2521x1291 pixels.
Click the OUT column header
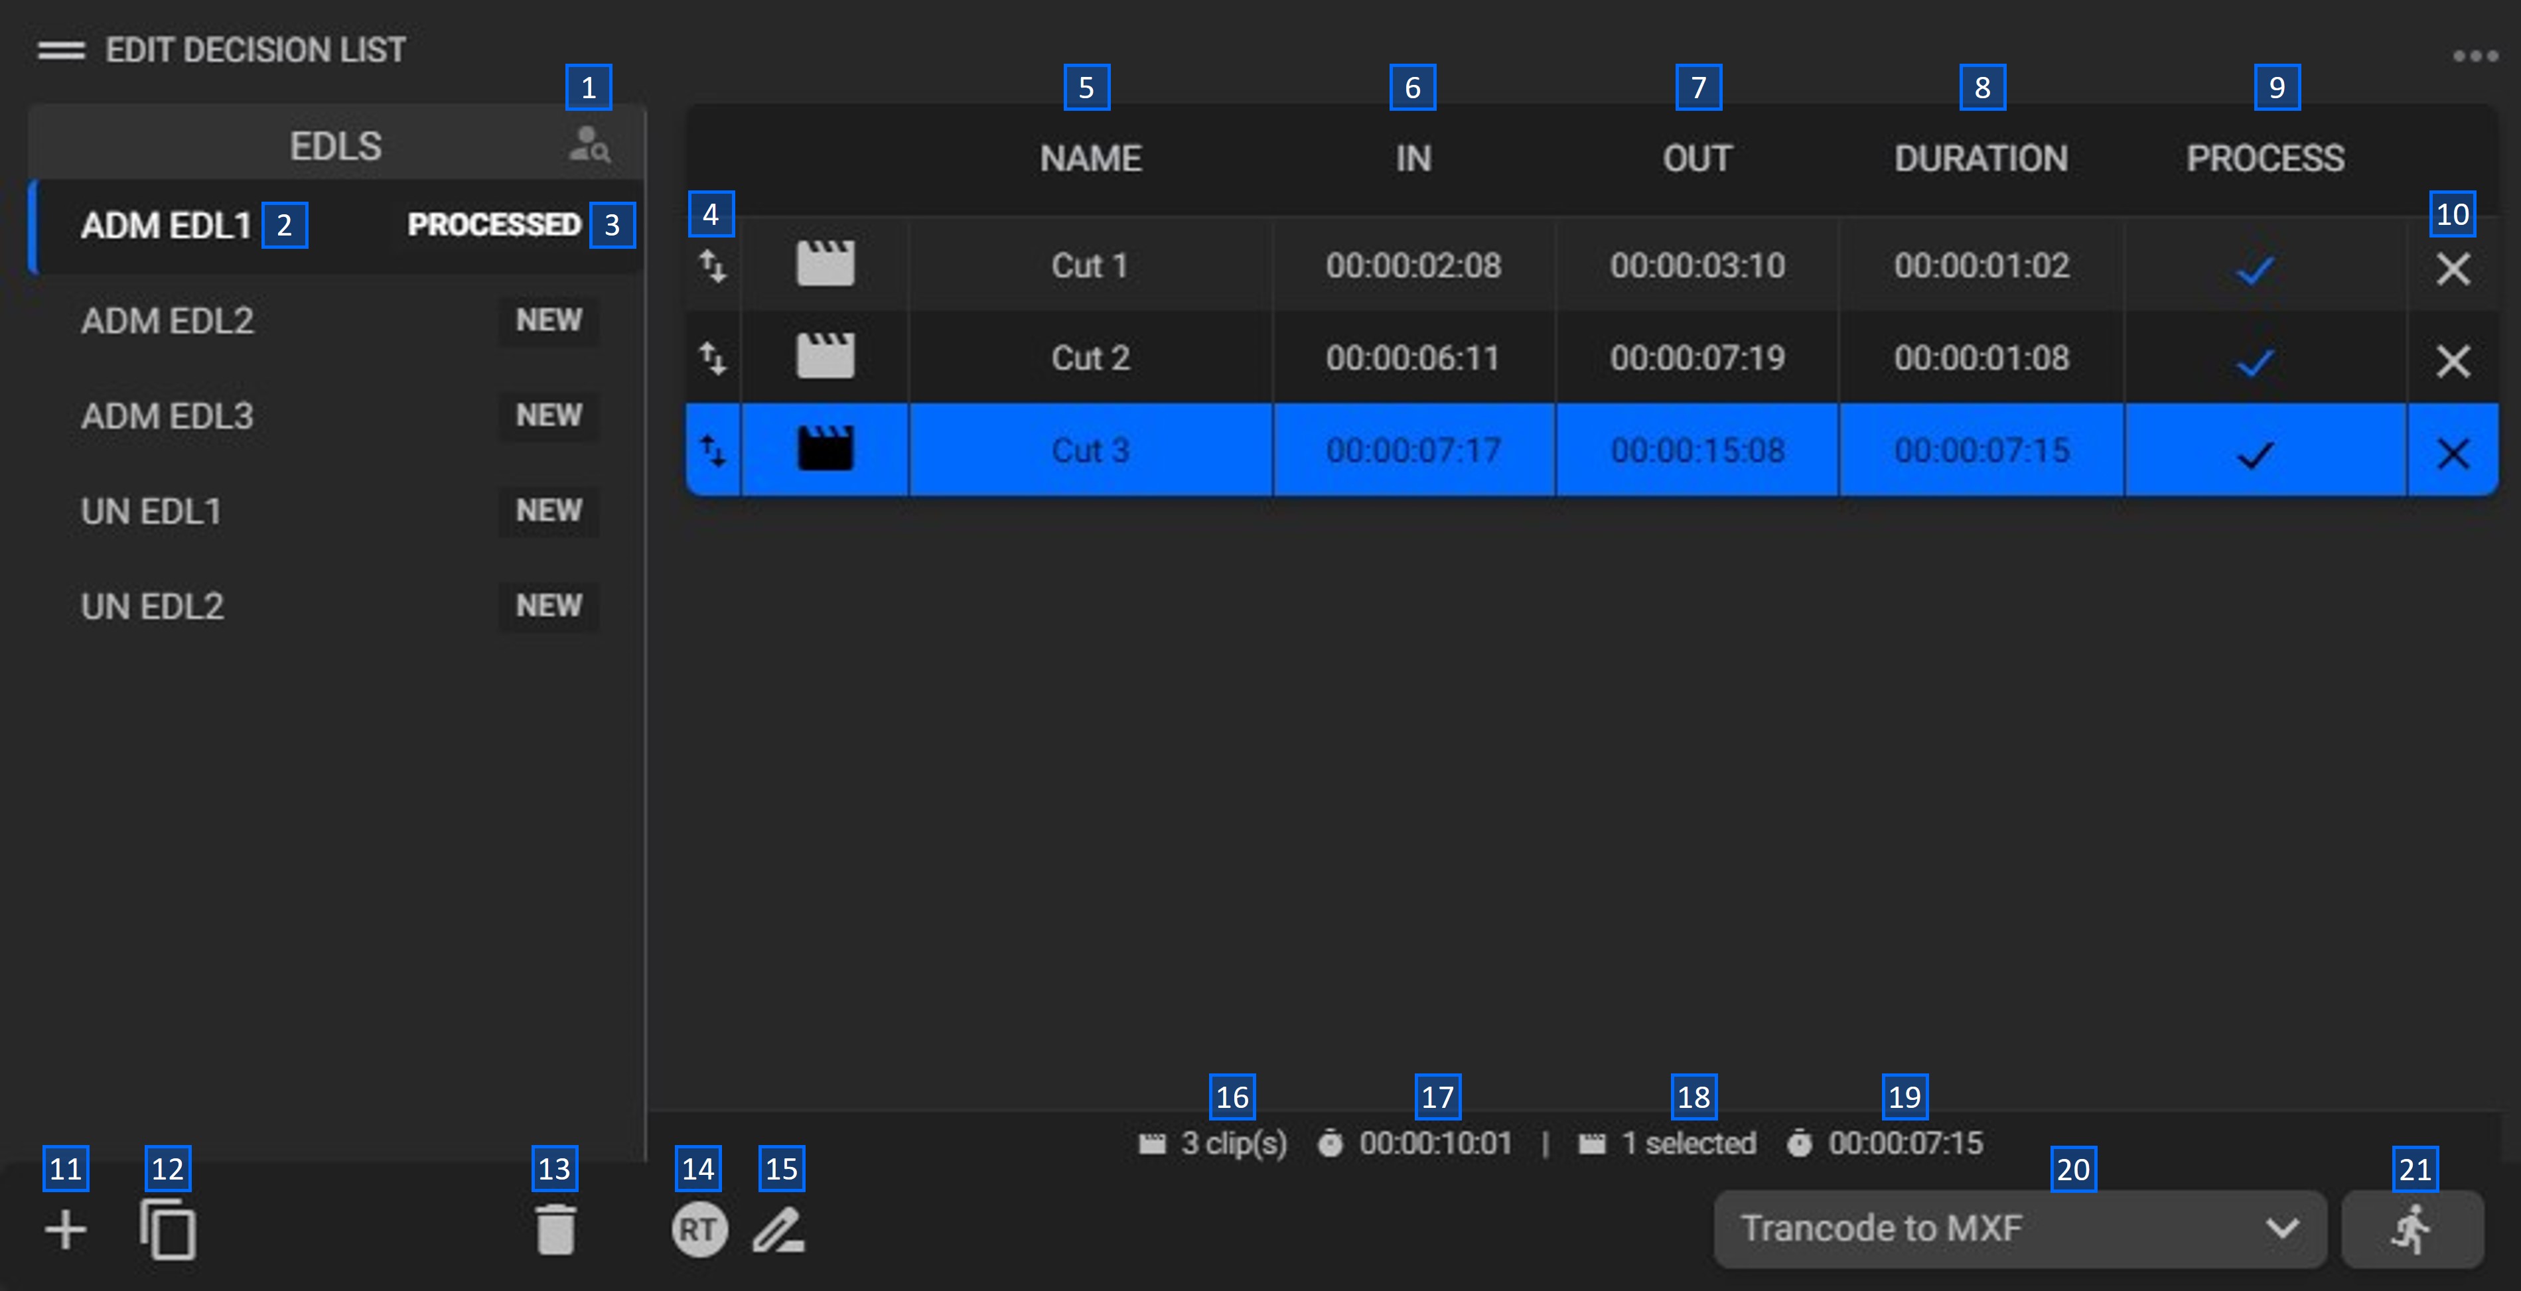[1697, 159]
